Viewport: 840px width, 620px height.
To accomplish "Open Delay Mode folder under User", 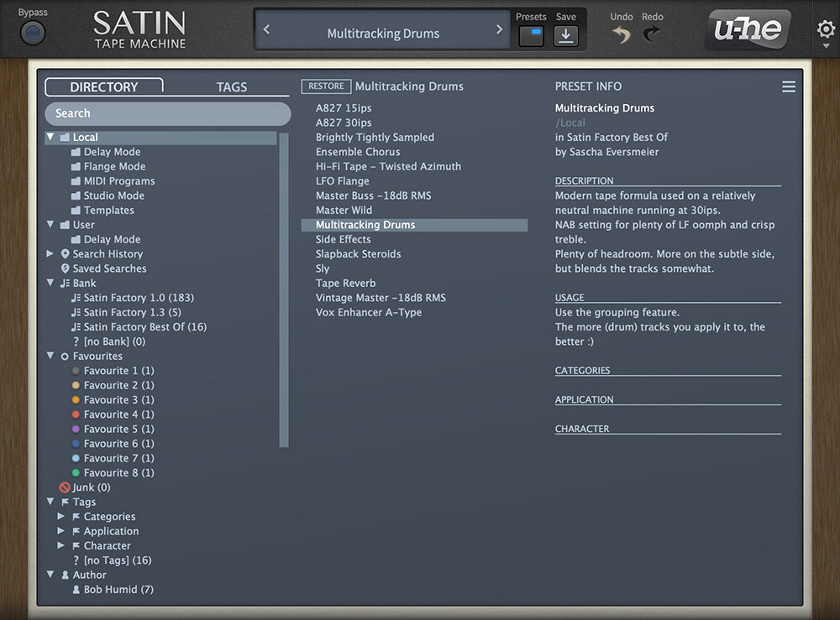I will click(x=106, y=239).
